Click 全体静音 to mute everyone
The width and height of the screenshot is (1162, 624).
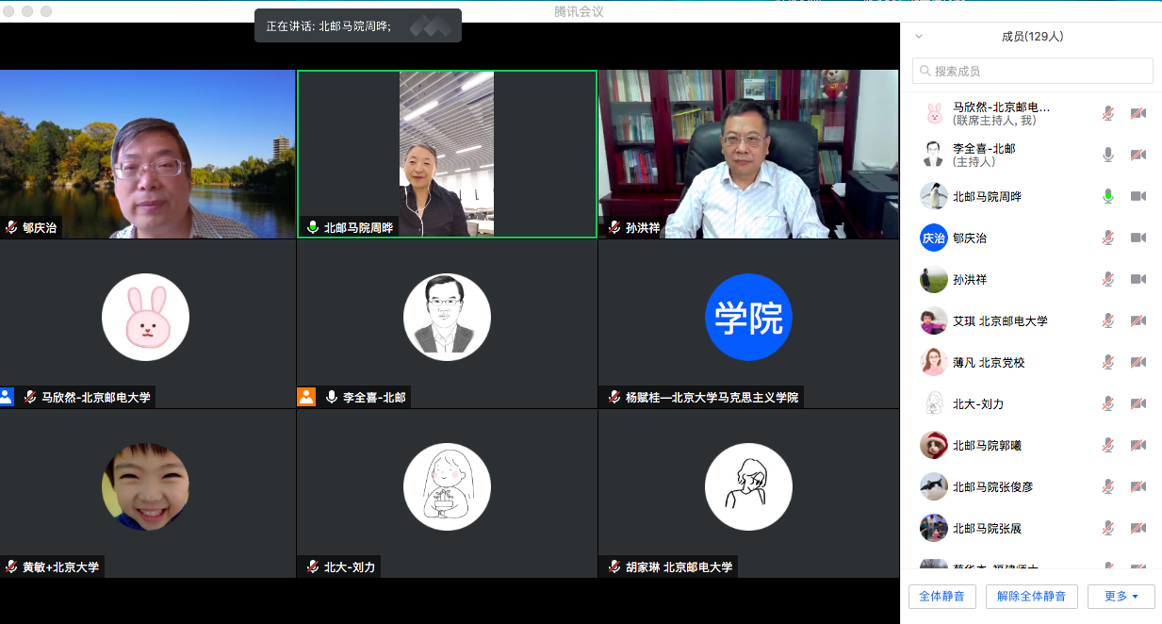941,597
